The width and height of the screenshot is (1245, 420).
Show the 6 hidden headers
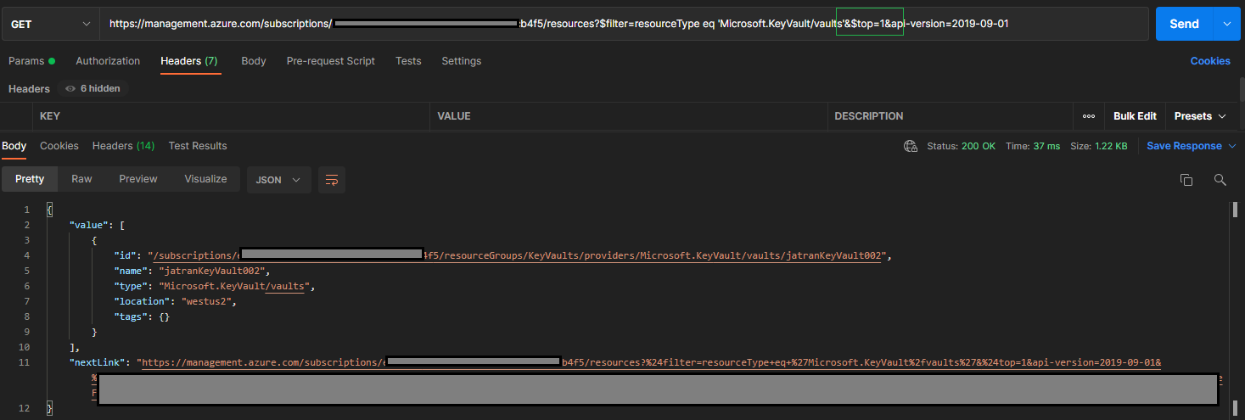point(93,88)
